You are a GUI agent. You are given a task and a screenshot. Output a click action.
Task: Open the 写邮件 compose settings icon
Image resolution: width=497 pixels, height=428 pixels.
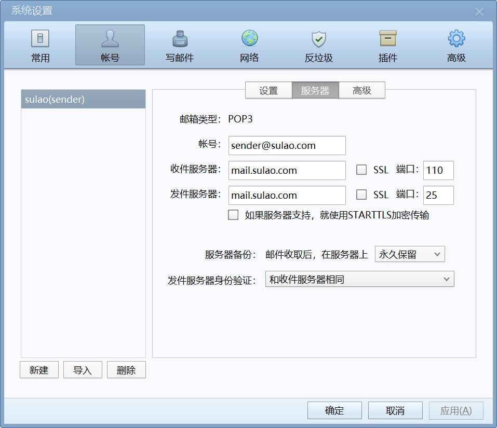click(180, 45)
